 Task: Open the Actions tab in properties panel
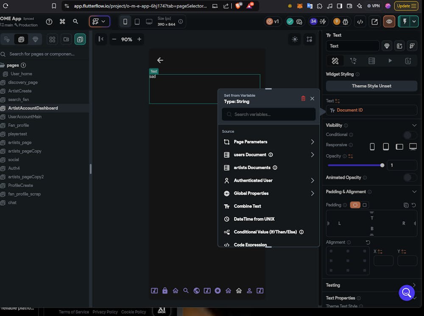353,61
